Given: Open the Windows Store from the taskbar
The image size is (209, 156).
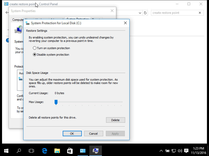Looking at the screenshot, I should coord(69,151).
